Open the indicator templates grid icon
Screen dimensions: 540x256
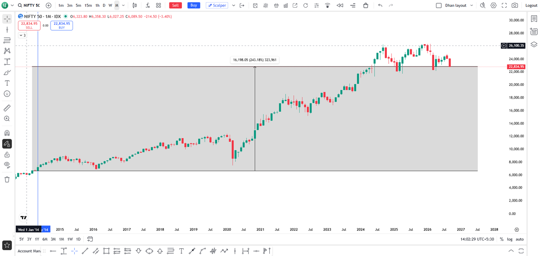point(159,5)
